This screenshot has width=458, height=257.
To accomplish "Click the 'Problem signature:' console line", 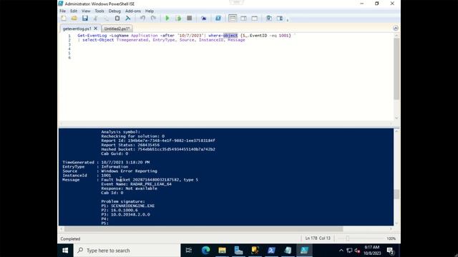I will point(123,201).
